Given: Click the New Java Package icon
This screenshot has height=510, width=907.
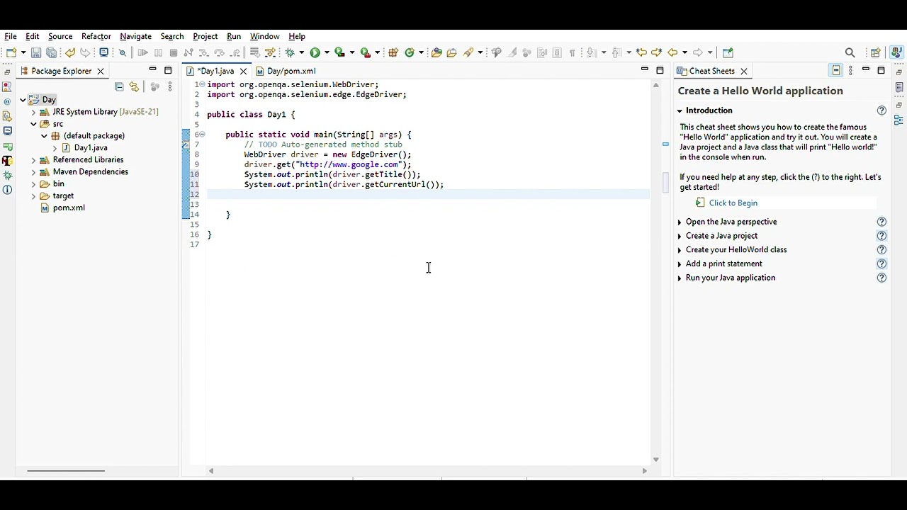Looking at the screenshot, I should point(393,52).
